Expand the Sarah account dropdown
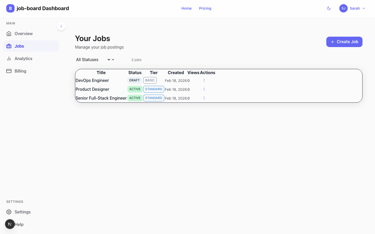The height and width of the screenshot is (234, 375). 364,8
